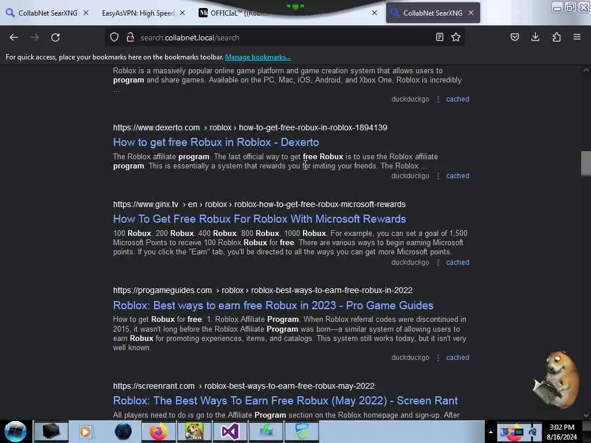Click the animated hamster reading mascot
The width and height of the screenshot is (591, 443).
click(x=556, y=380)
